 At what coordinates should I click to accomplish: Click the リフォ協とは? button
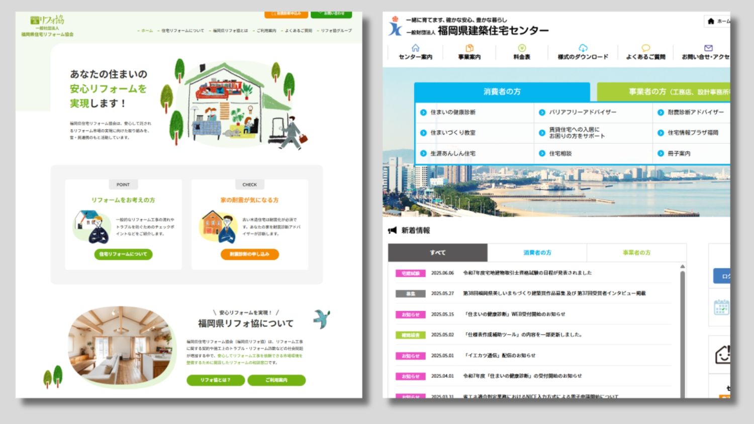(x=216, y=380)
